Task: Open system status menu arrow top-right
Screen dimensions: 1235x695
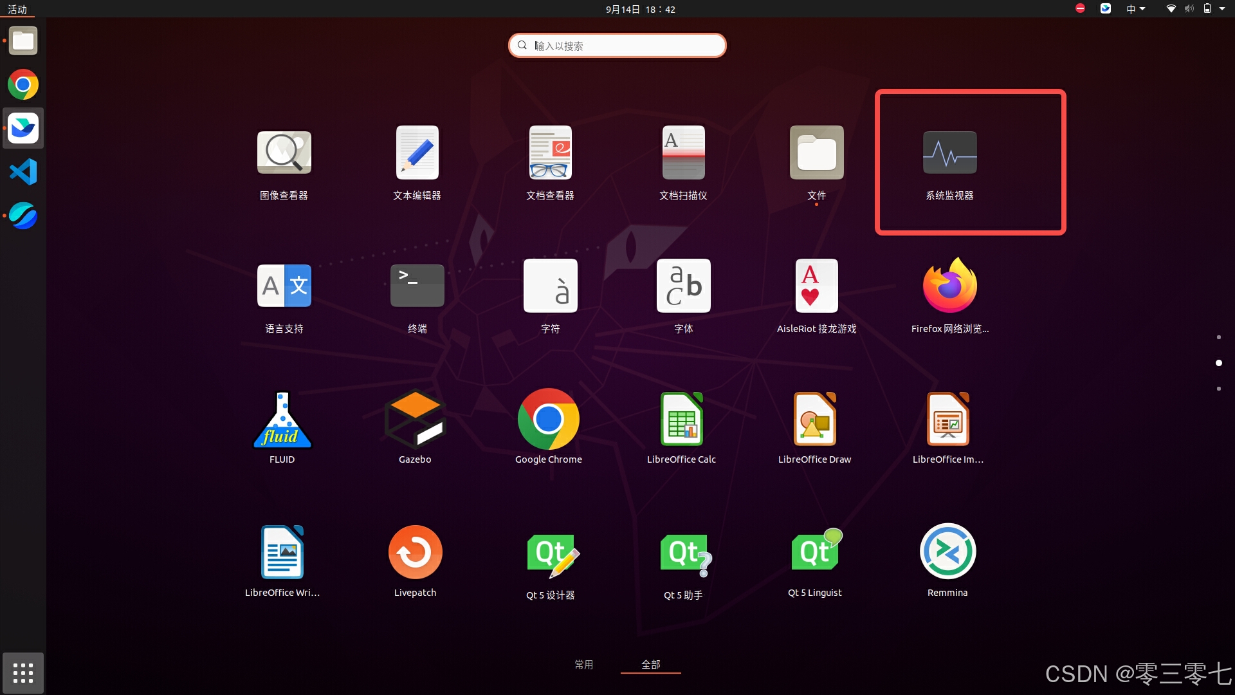Action: click(1222, 9)
